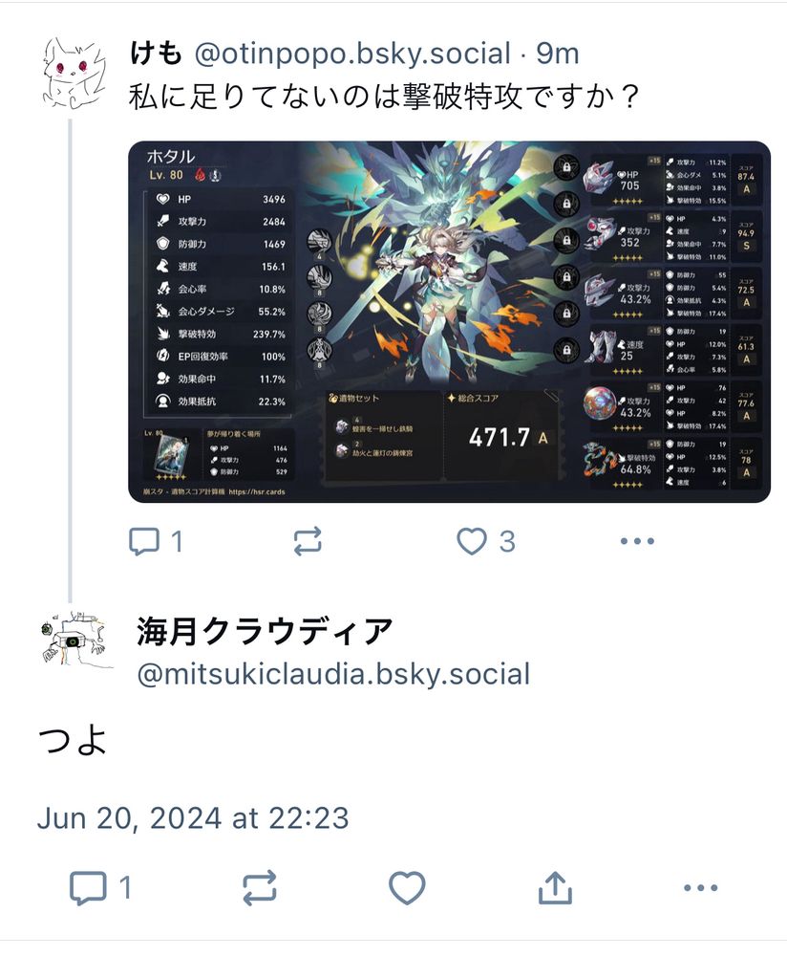
Task: Repost けも's post with the repost icon
Action: tap(308, 541)
